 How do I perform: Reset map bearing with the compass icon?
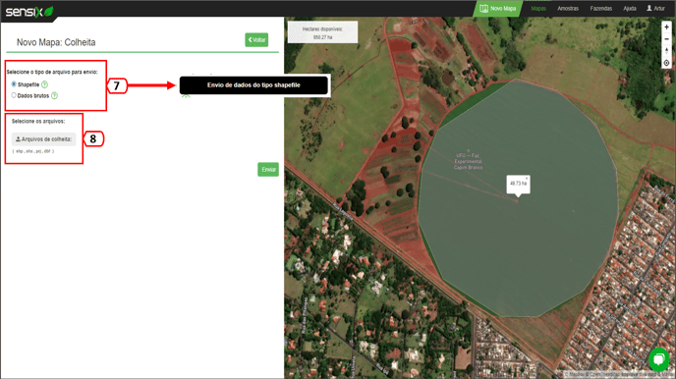click(x=666, y=51)
